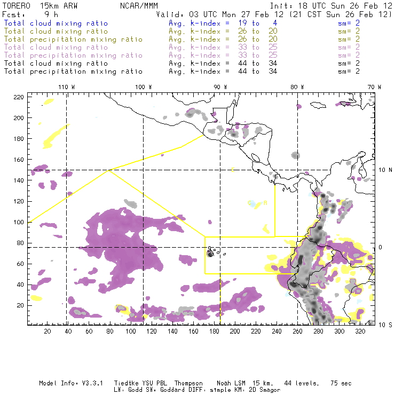Select the "75 sec" timestep text
Screen dimensions: 395x395
tap(341, 383)
